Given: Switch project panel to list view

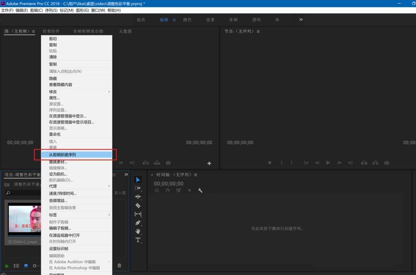Looking at the screenshot, I should click(16, 265).
